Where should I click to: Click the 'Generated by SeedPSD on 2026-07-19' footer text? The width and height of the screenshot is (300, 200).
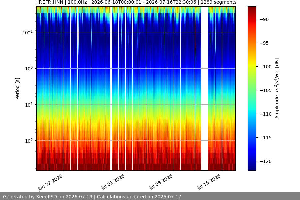pyautogui.click(x=48, y=197)
